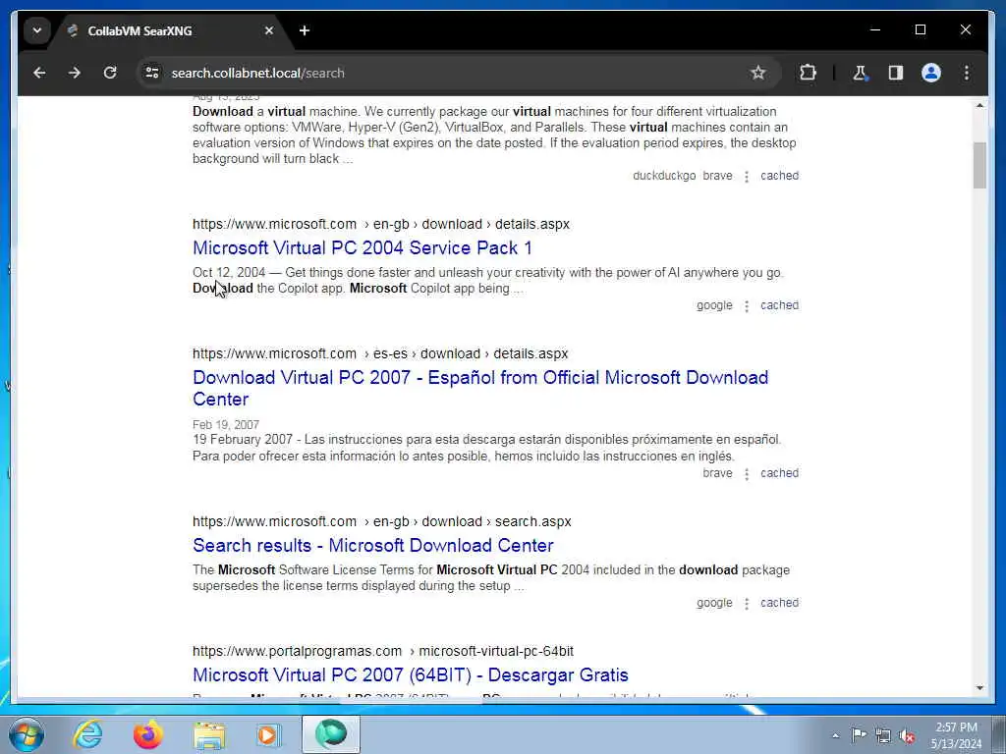
Task: Open Search results - Microsoft Download Center
Action: [x=372, y=546]
